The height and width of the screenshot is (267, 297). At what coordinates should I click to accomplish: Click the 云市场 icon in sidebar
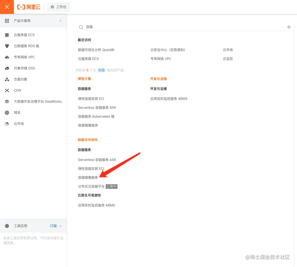pos(7,124)
